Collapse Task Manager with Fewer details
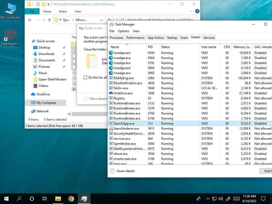Image resolution: width=272 pixels, height=204 pixels. (x=122, y=171)
